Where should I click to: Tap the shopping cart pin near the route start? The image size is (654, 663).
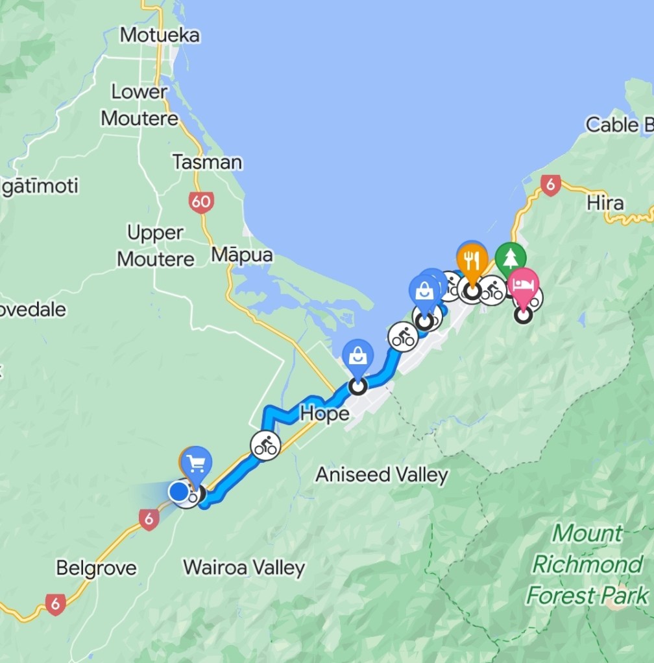coord(196,464)
